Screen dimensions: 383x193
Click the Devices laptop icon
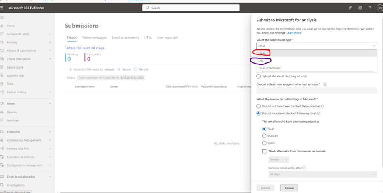point(2,112)
